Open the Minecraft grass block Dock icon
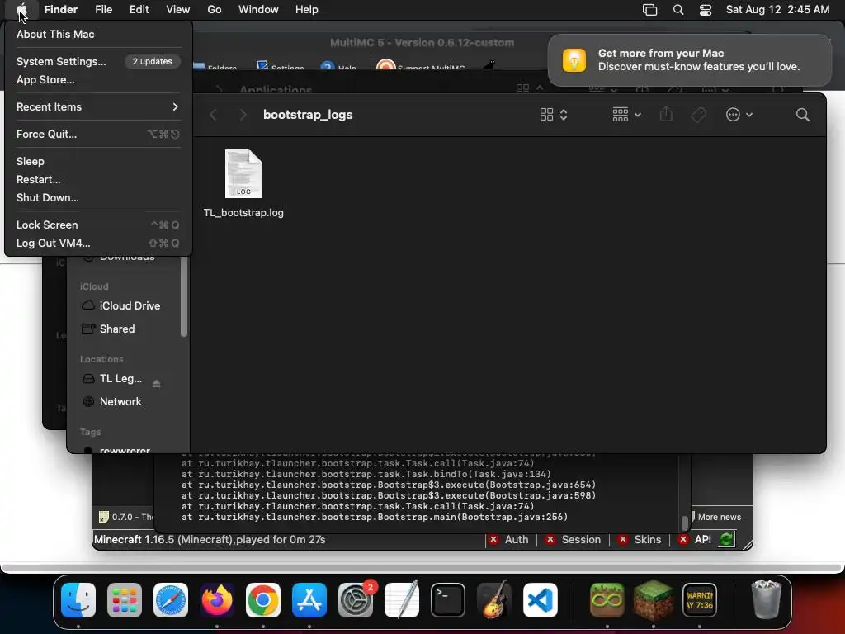Image resolution: width=845 pixels, height=634 pixels. [654, 600]
